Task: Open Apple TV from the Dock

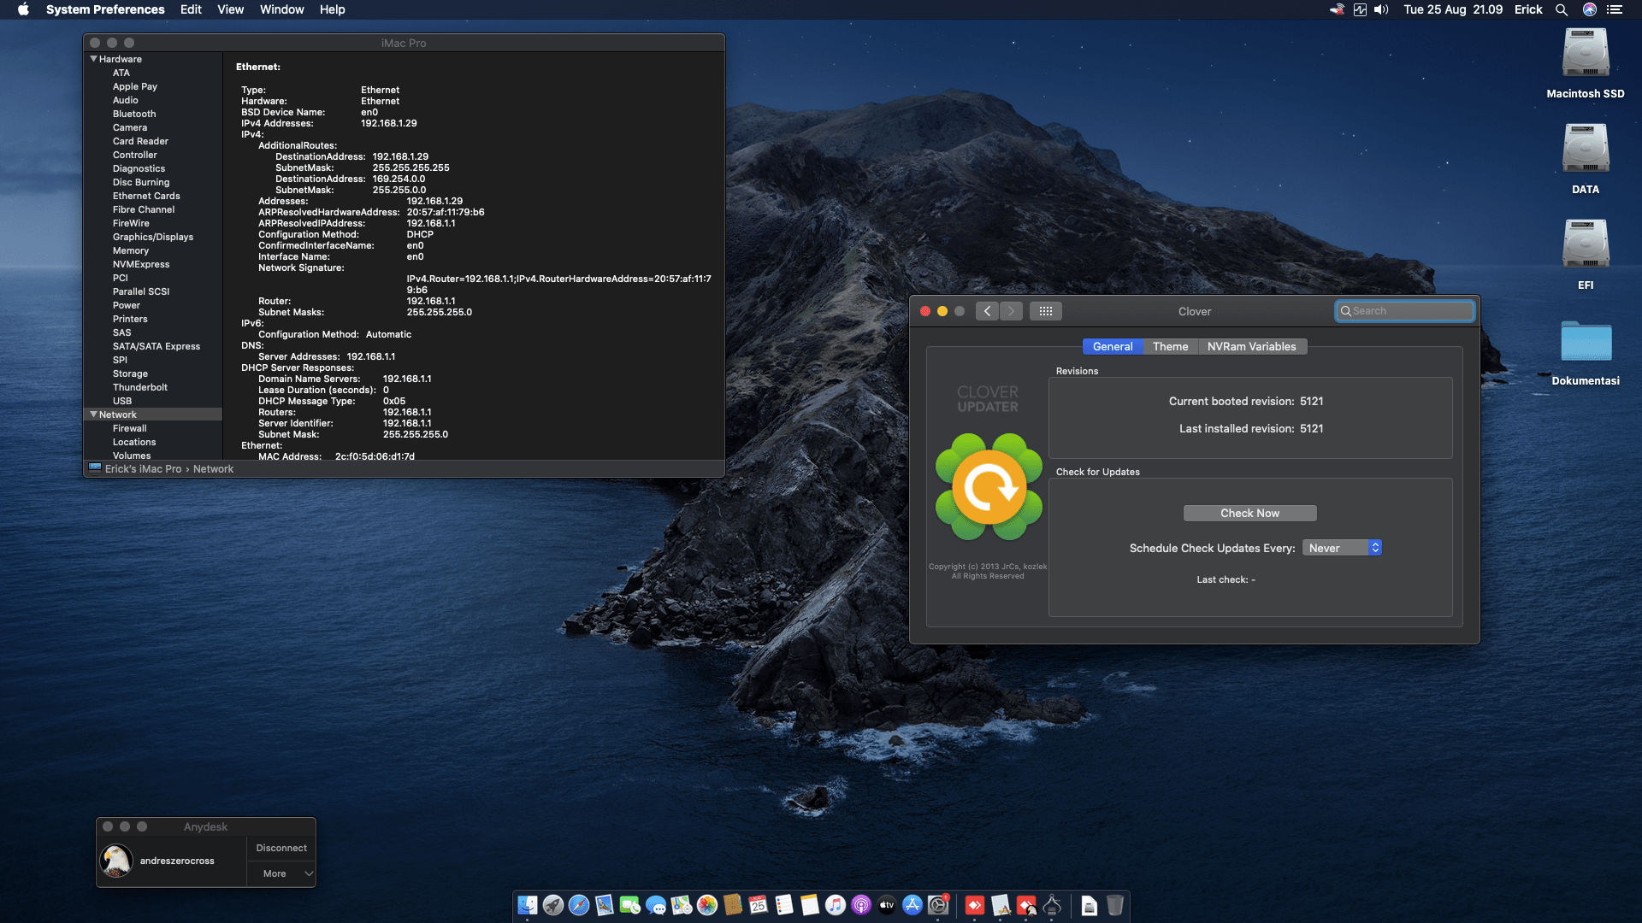Action: point(887,905)
